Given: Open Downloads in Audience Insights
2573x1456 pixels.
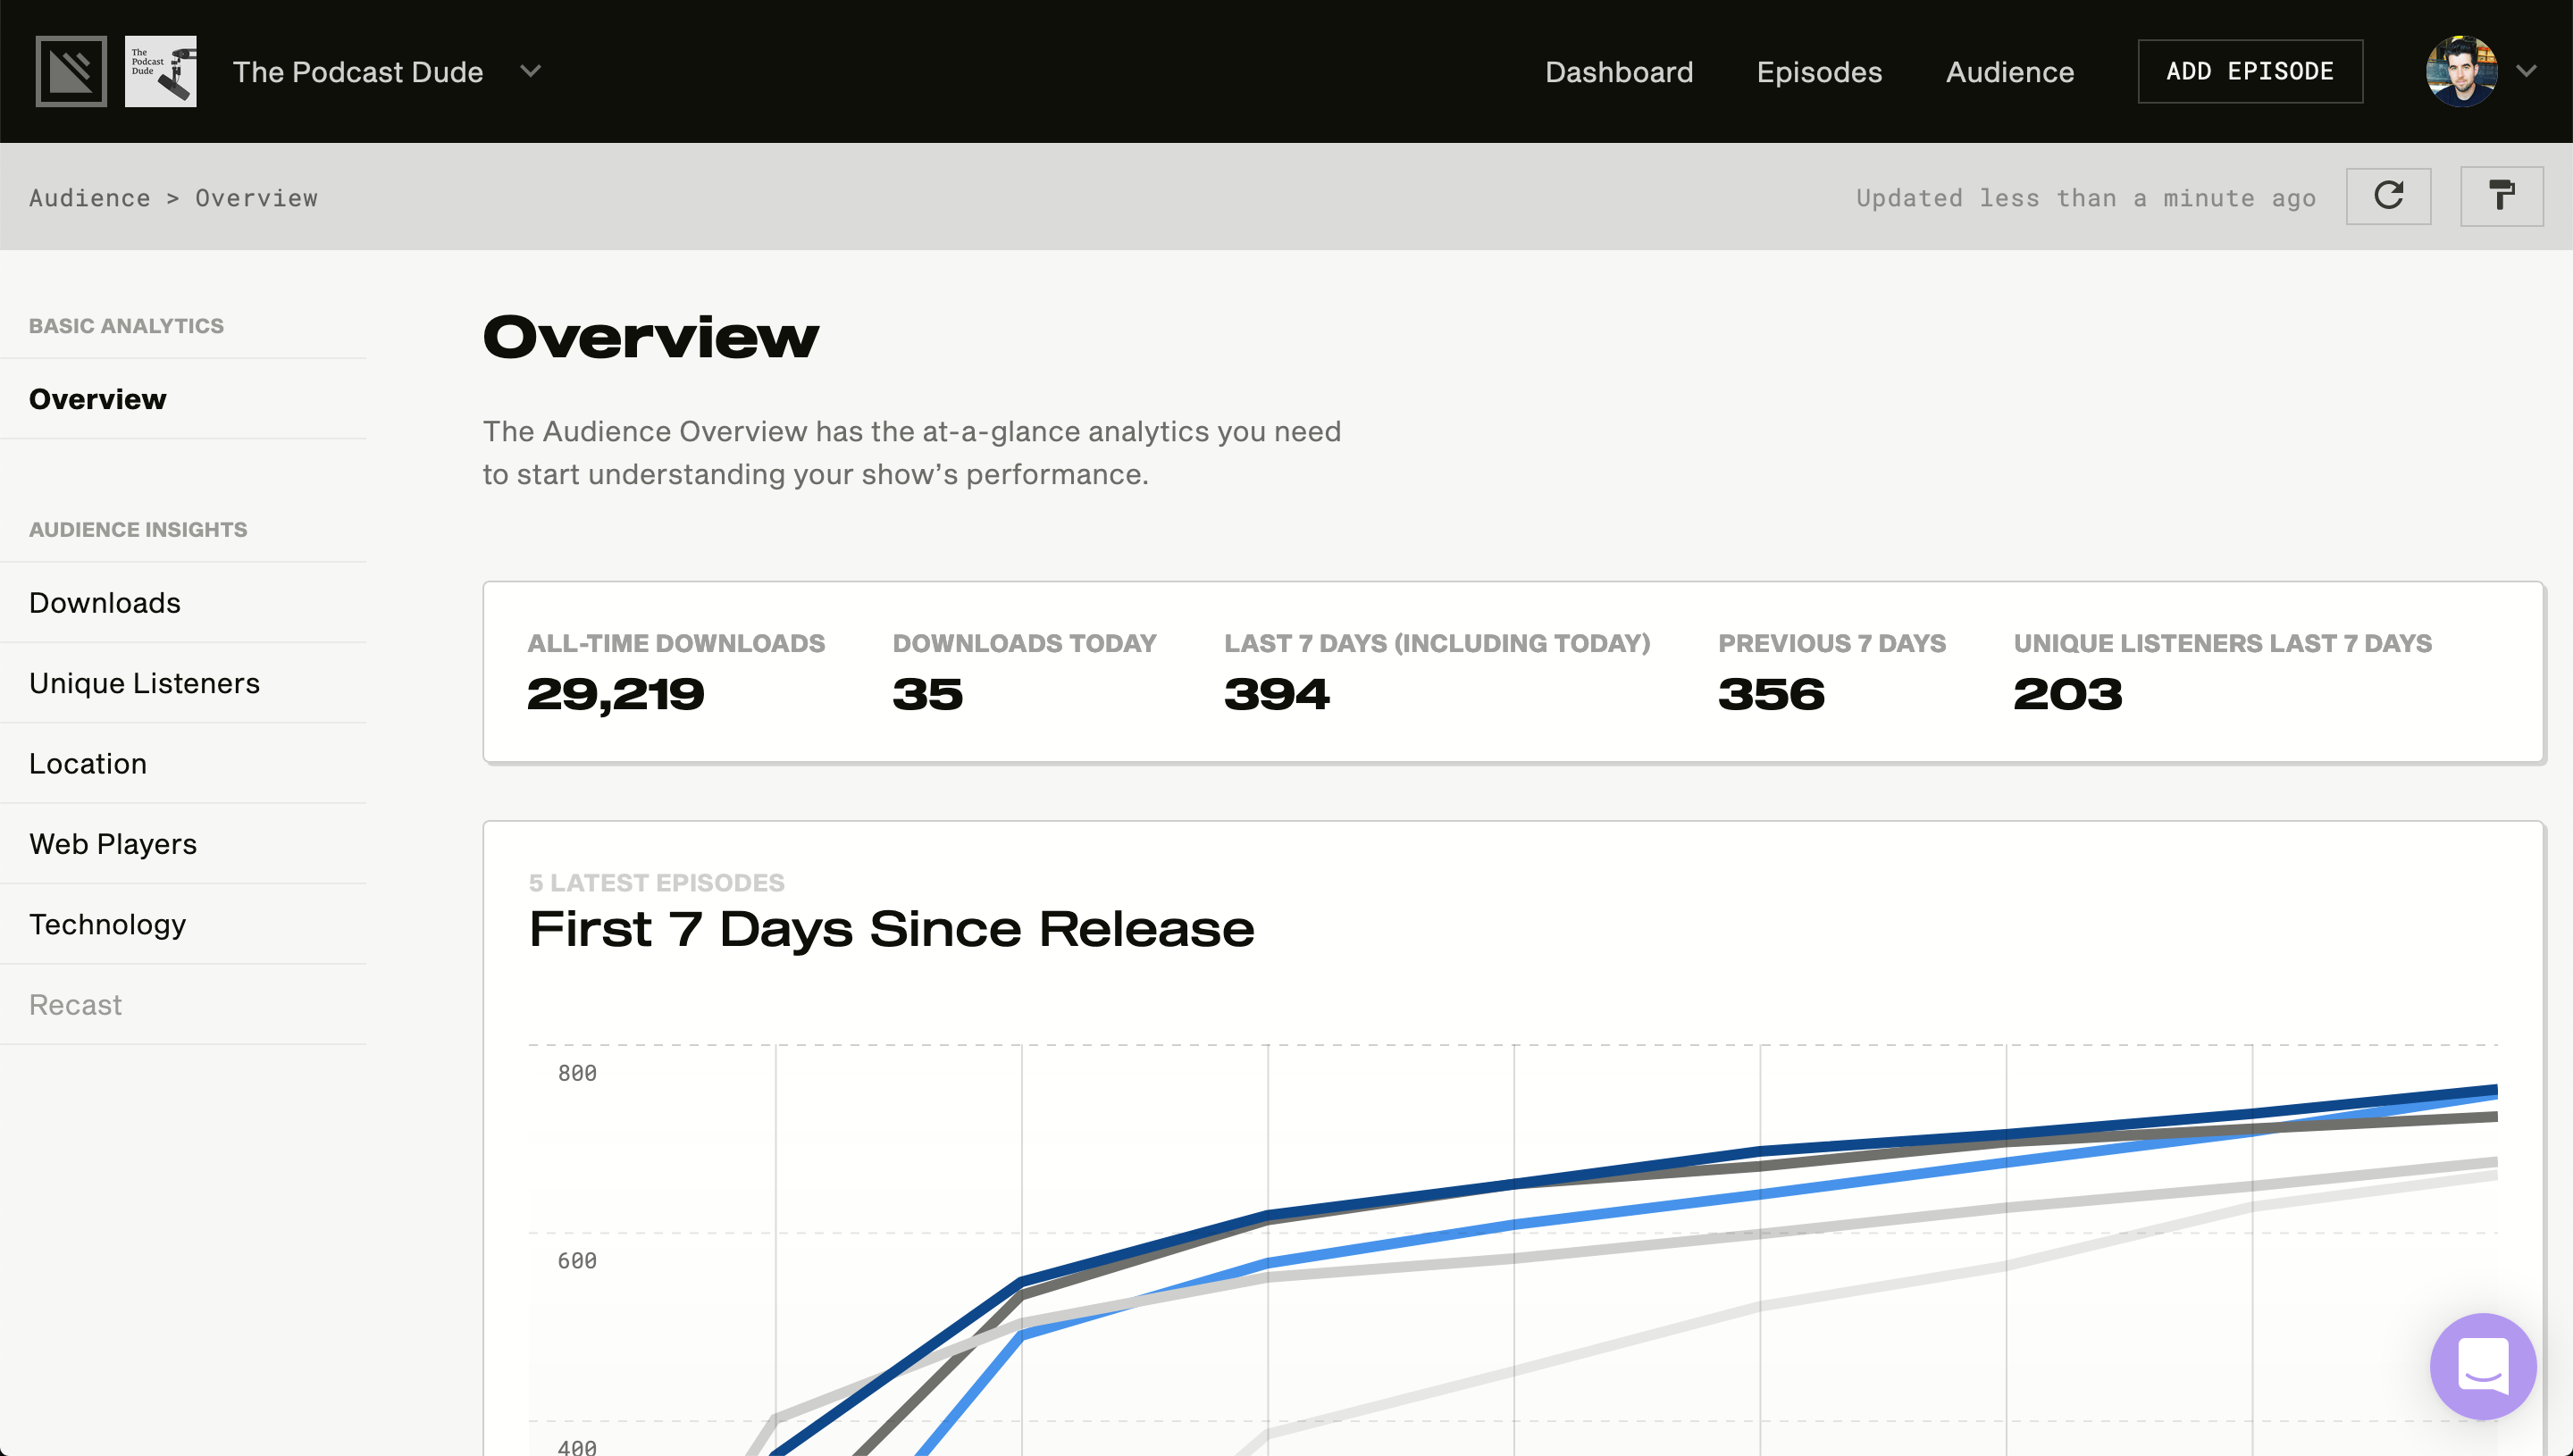Looking at the screenshot, I should (183, 603).
